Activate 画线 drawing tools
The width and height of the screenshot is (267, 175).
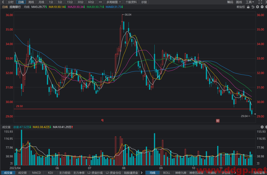(239, 2)
